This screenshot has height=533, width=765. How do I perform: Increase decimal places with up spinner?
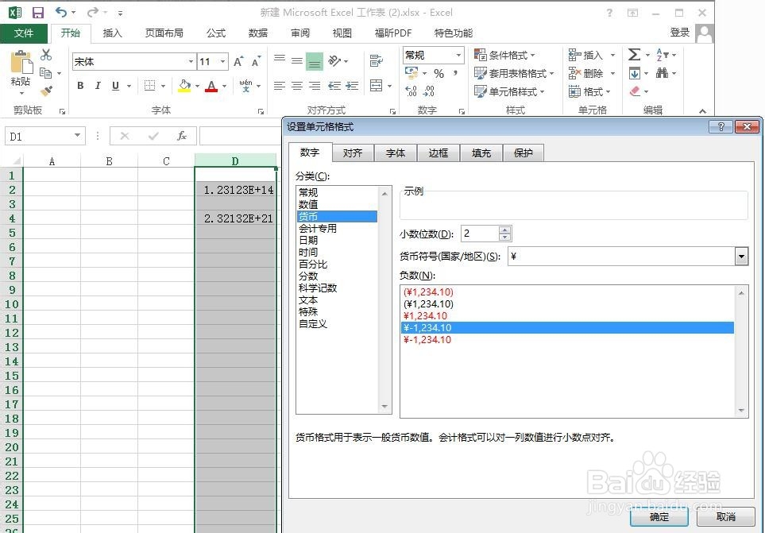[x=505, y=230]
